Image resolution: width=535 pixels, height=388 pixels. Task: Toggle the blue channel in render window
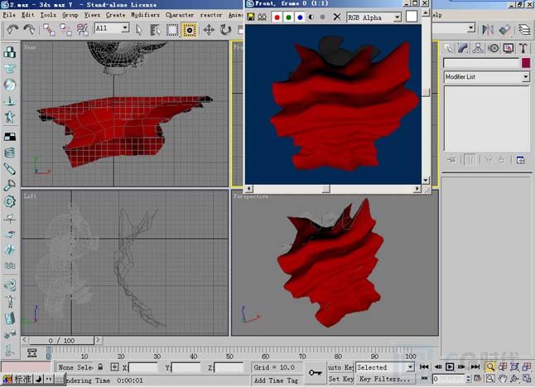[x=300, y=17]
